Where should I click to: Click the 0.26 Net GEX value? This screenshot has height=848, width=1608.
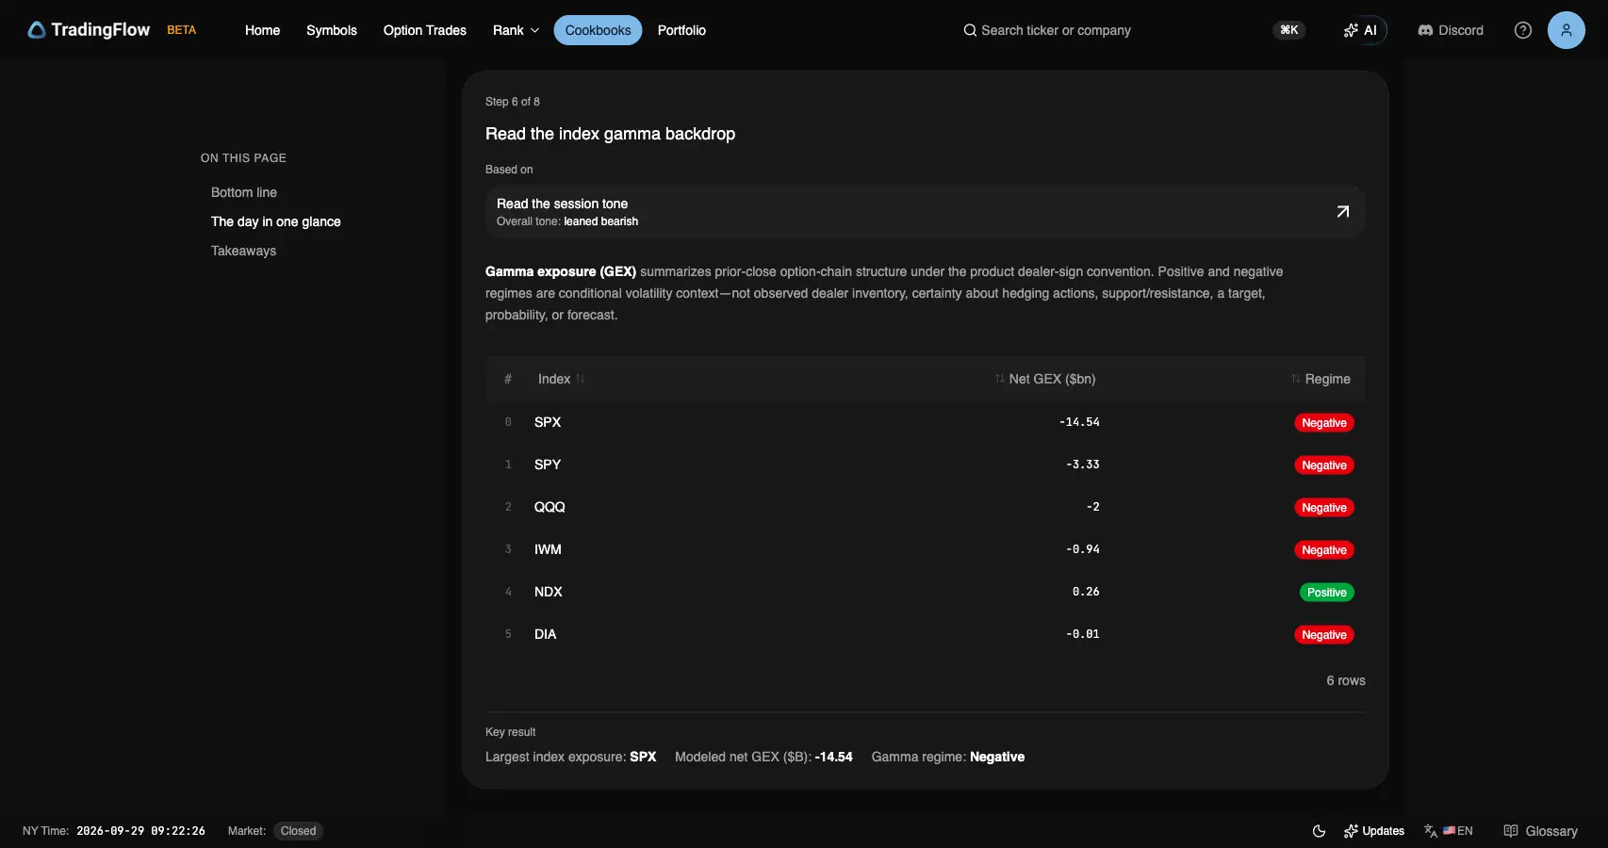pos(1086,592)
